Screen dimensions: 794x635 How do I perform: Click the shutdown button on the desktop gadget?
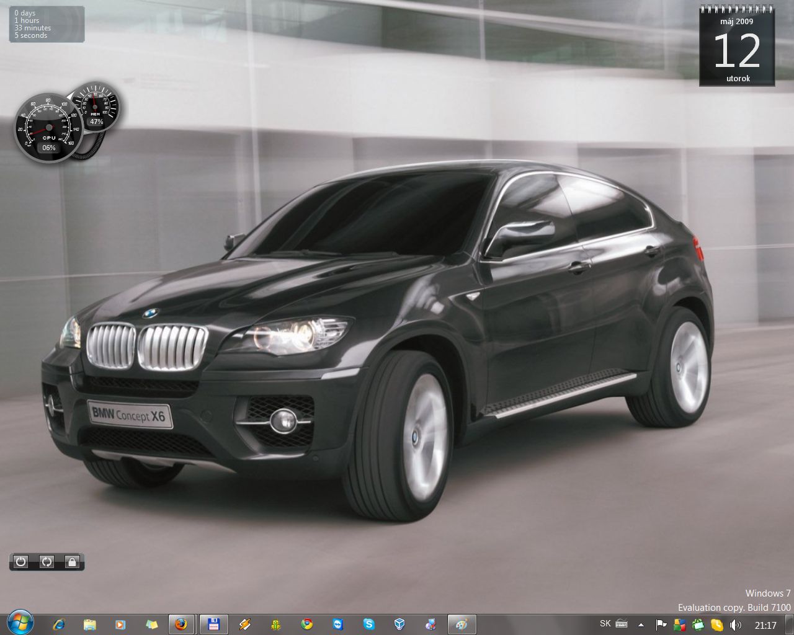click(x=21, y=562)
